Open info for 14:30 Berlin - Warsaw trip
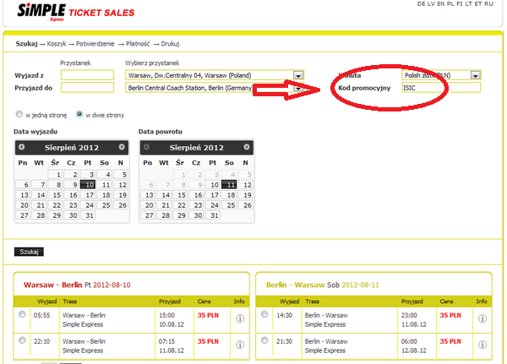507x364 pixels. click(482, 318)
